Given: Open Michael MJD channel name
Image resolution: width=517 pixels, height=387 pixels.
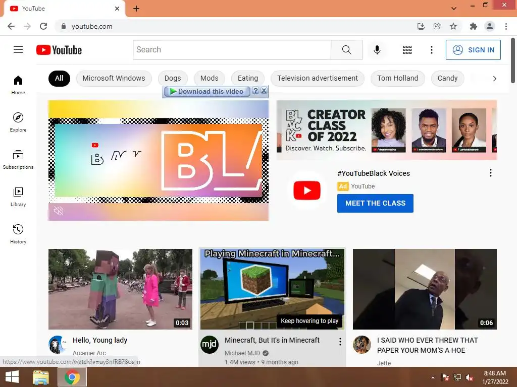Looking at the screenshot, I should click(242, 353).
